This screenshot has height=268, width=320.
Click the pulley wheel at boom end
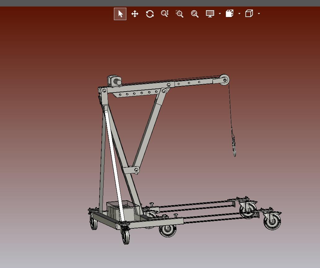coord(224,80)
